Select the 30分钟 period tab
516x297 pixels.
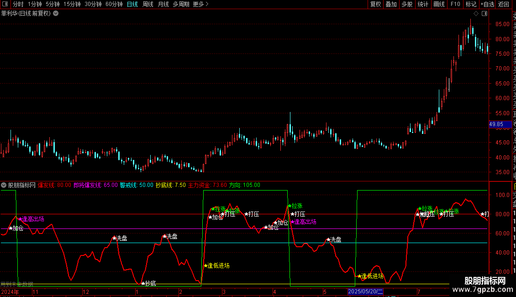click(x=93, y=4)
